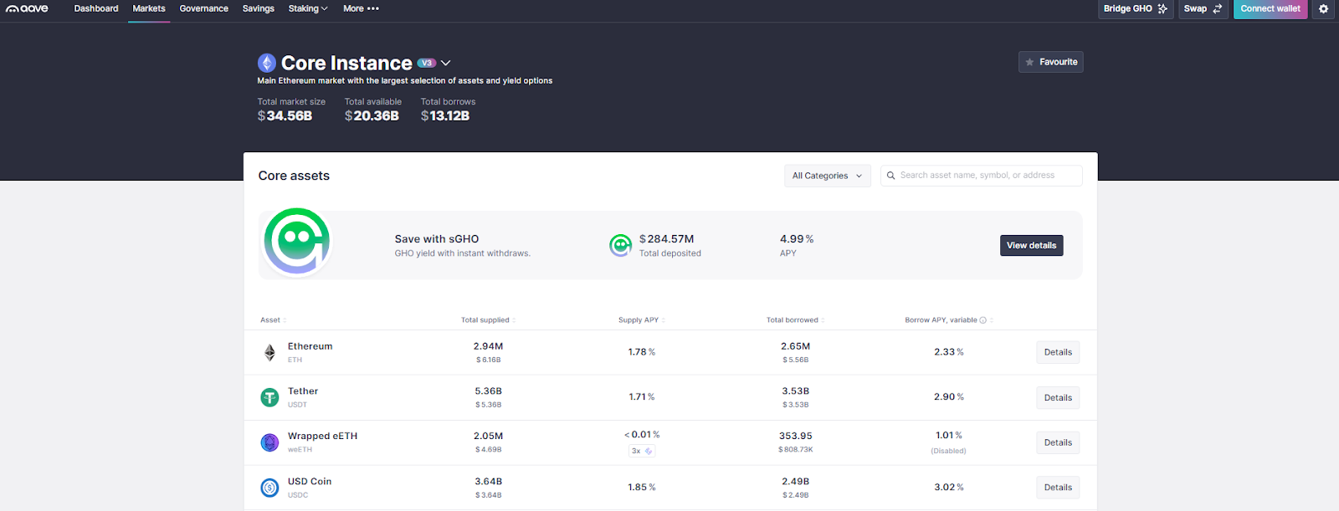Click the Tether USDT icon
This screenshot has width=1339, height=511.
[269, 397]
